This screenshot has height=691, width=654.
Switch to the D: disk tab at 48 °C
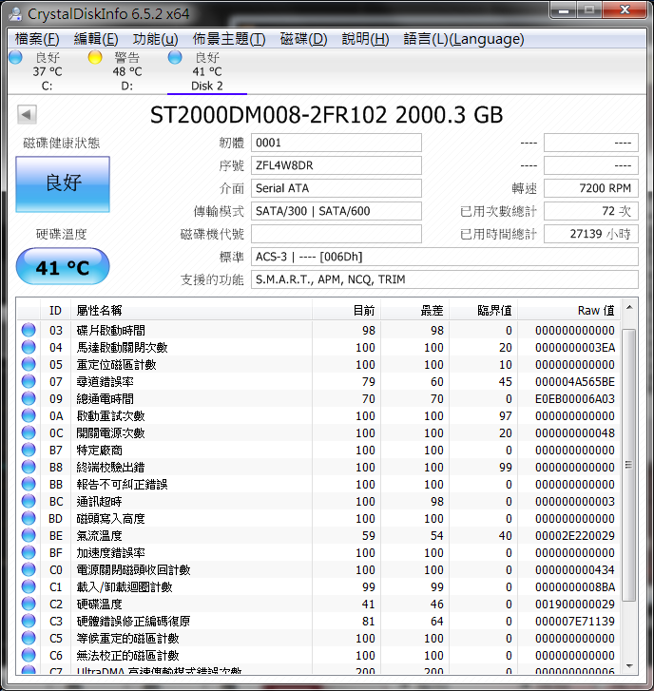(127, 71)
